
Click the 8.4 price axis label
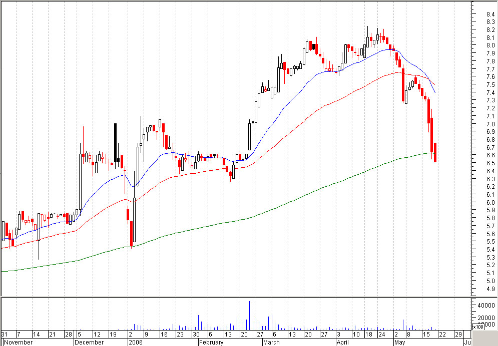pos(490,14)
